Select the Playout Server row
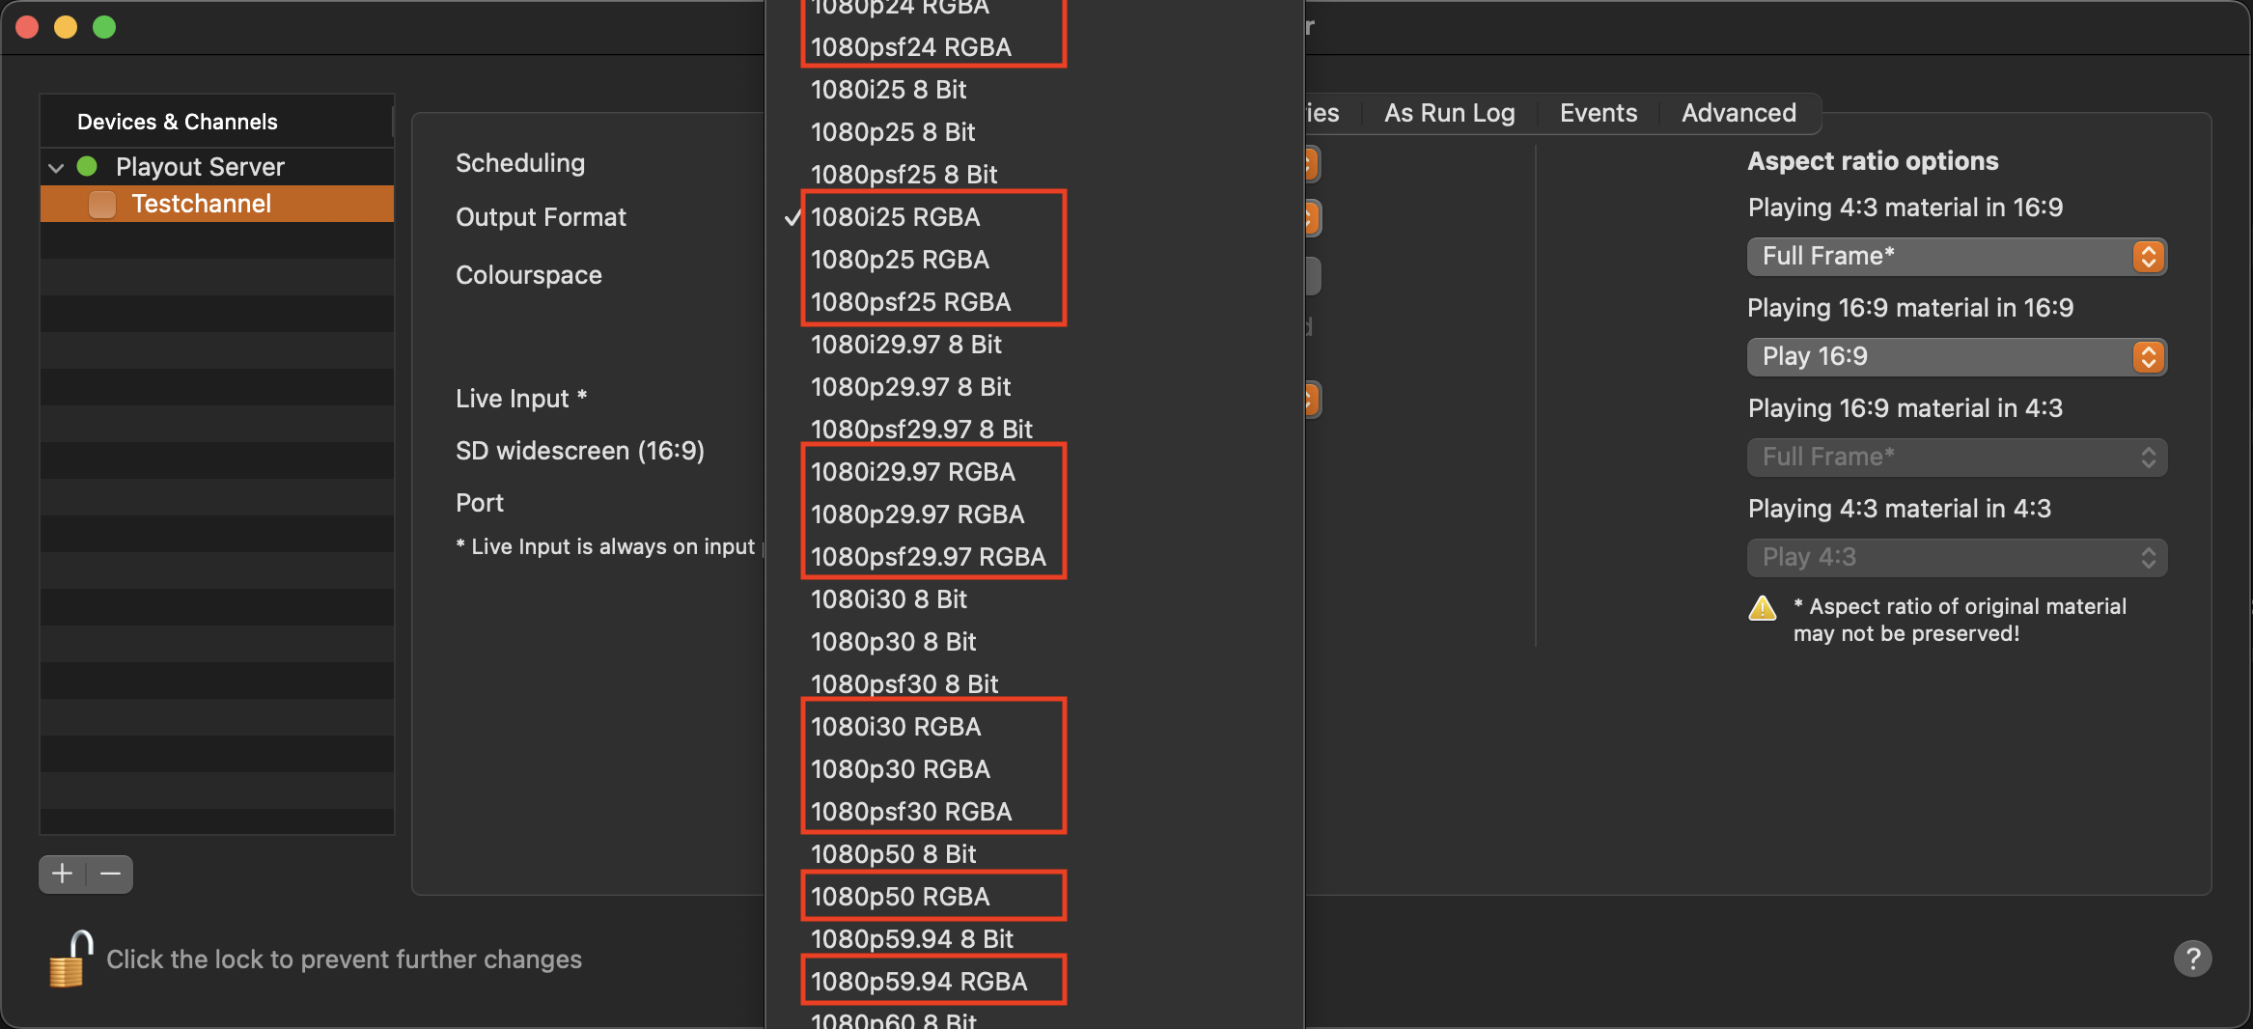The image size is (2253, 1029). coord(217,166)
